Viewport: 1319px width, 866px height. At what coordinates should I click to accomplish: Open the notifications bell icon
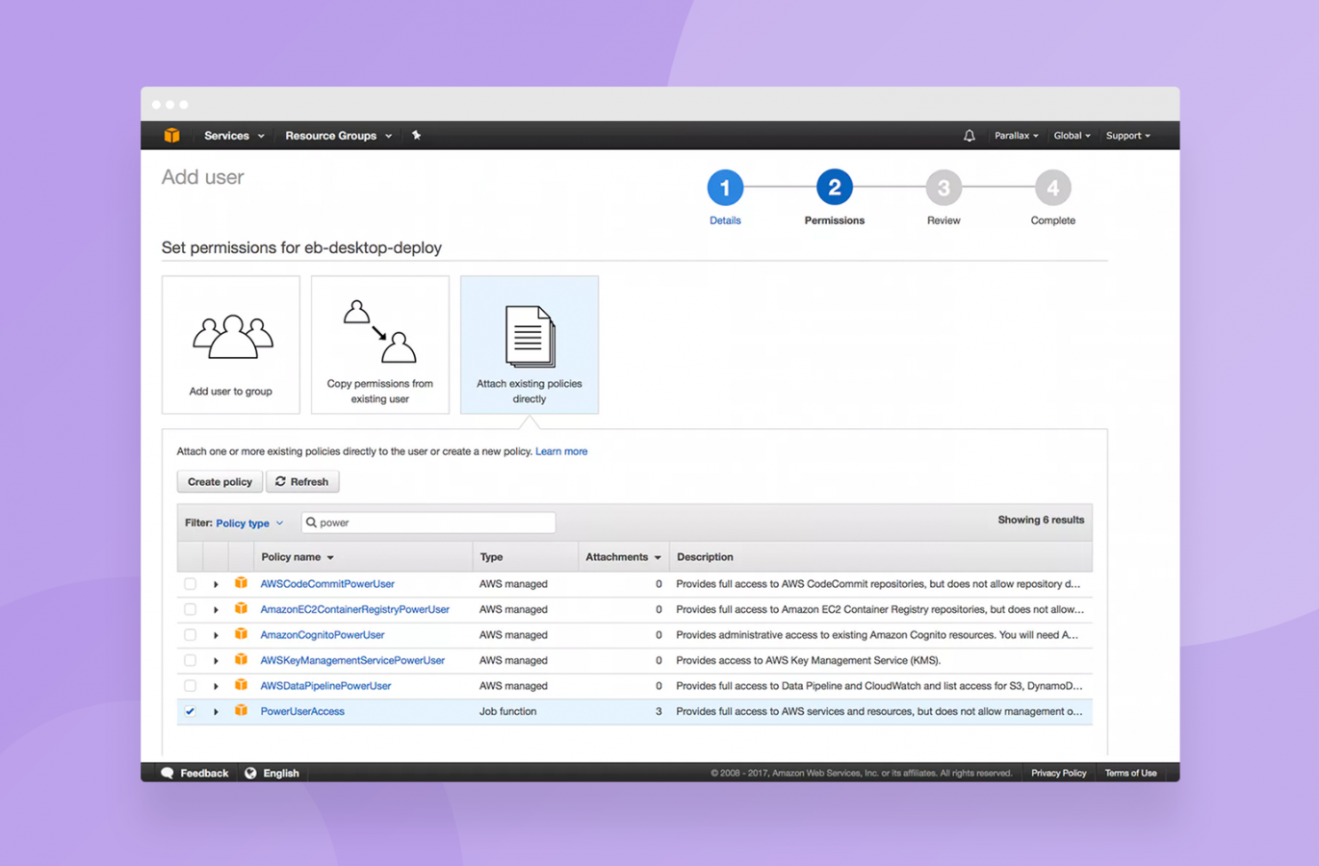point(970,136)
